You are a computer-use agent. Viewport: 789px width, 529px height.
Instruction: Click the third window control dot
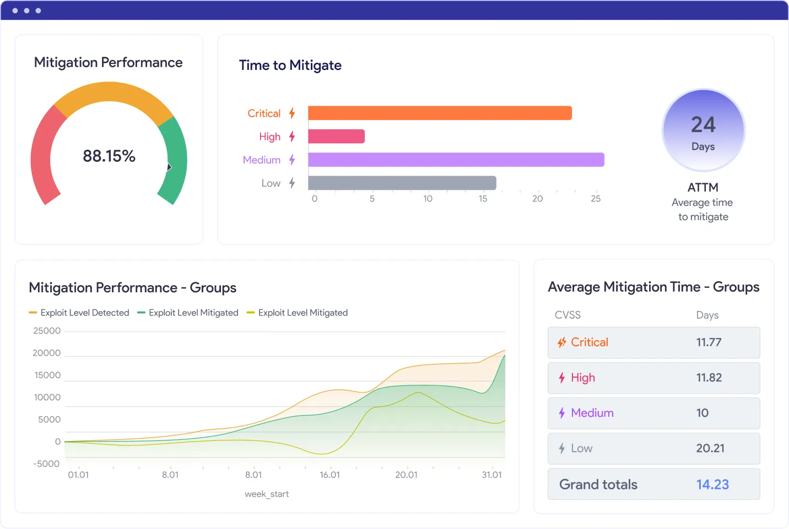pos(38,10)
